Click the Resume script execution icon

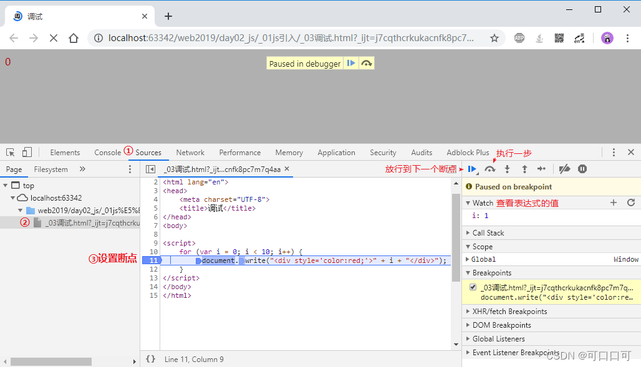pyautogui.click(x=472, y=169)
